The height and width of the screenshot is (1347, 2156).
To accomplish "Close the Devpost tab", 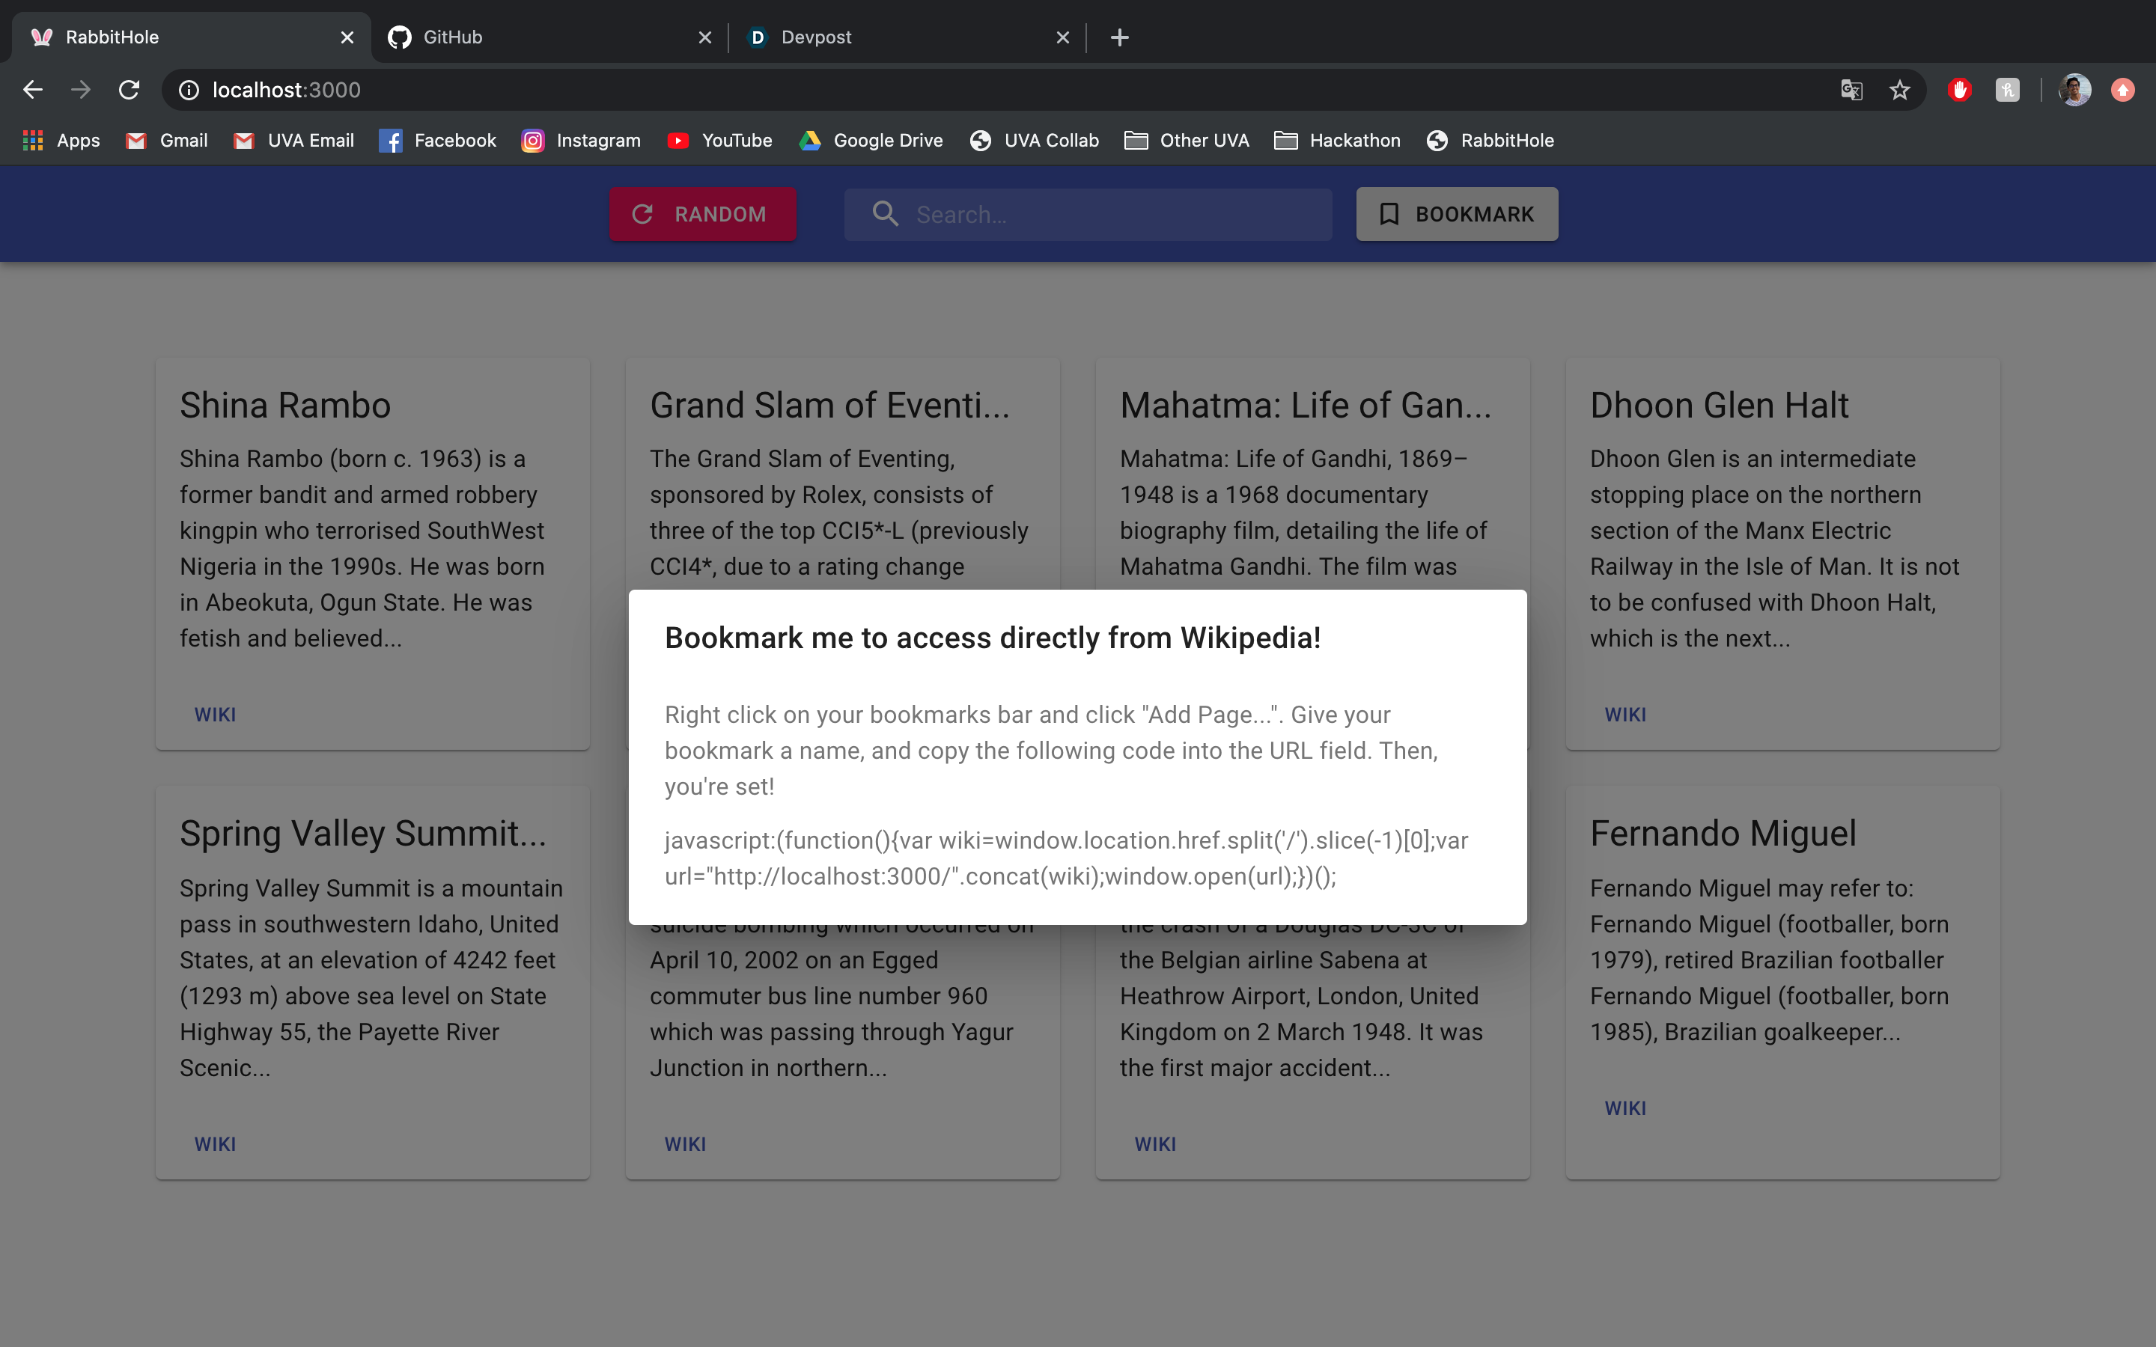I will [x=1062, y=37].
